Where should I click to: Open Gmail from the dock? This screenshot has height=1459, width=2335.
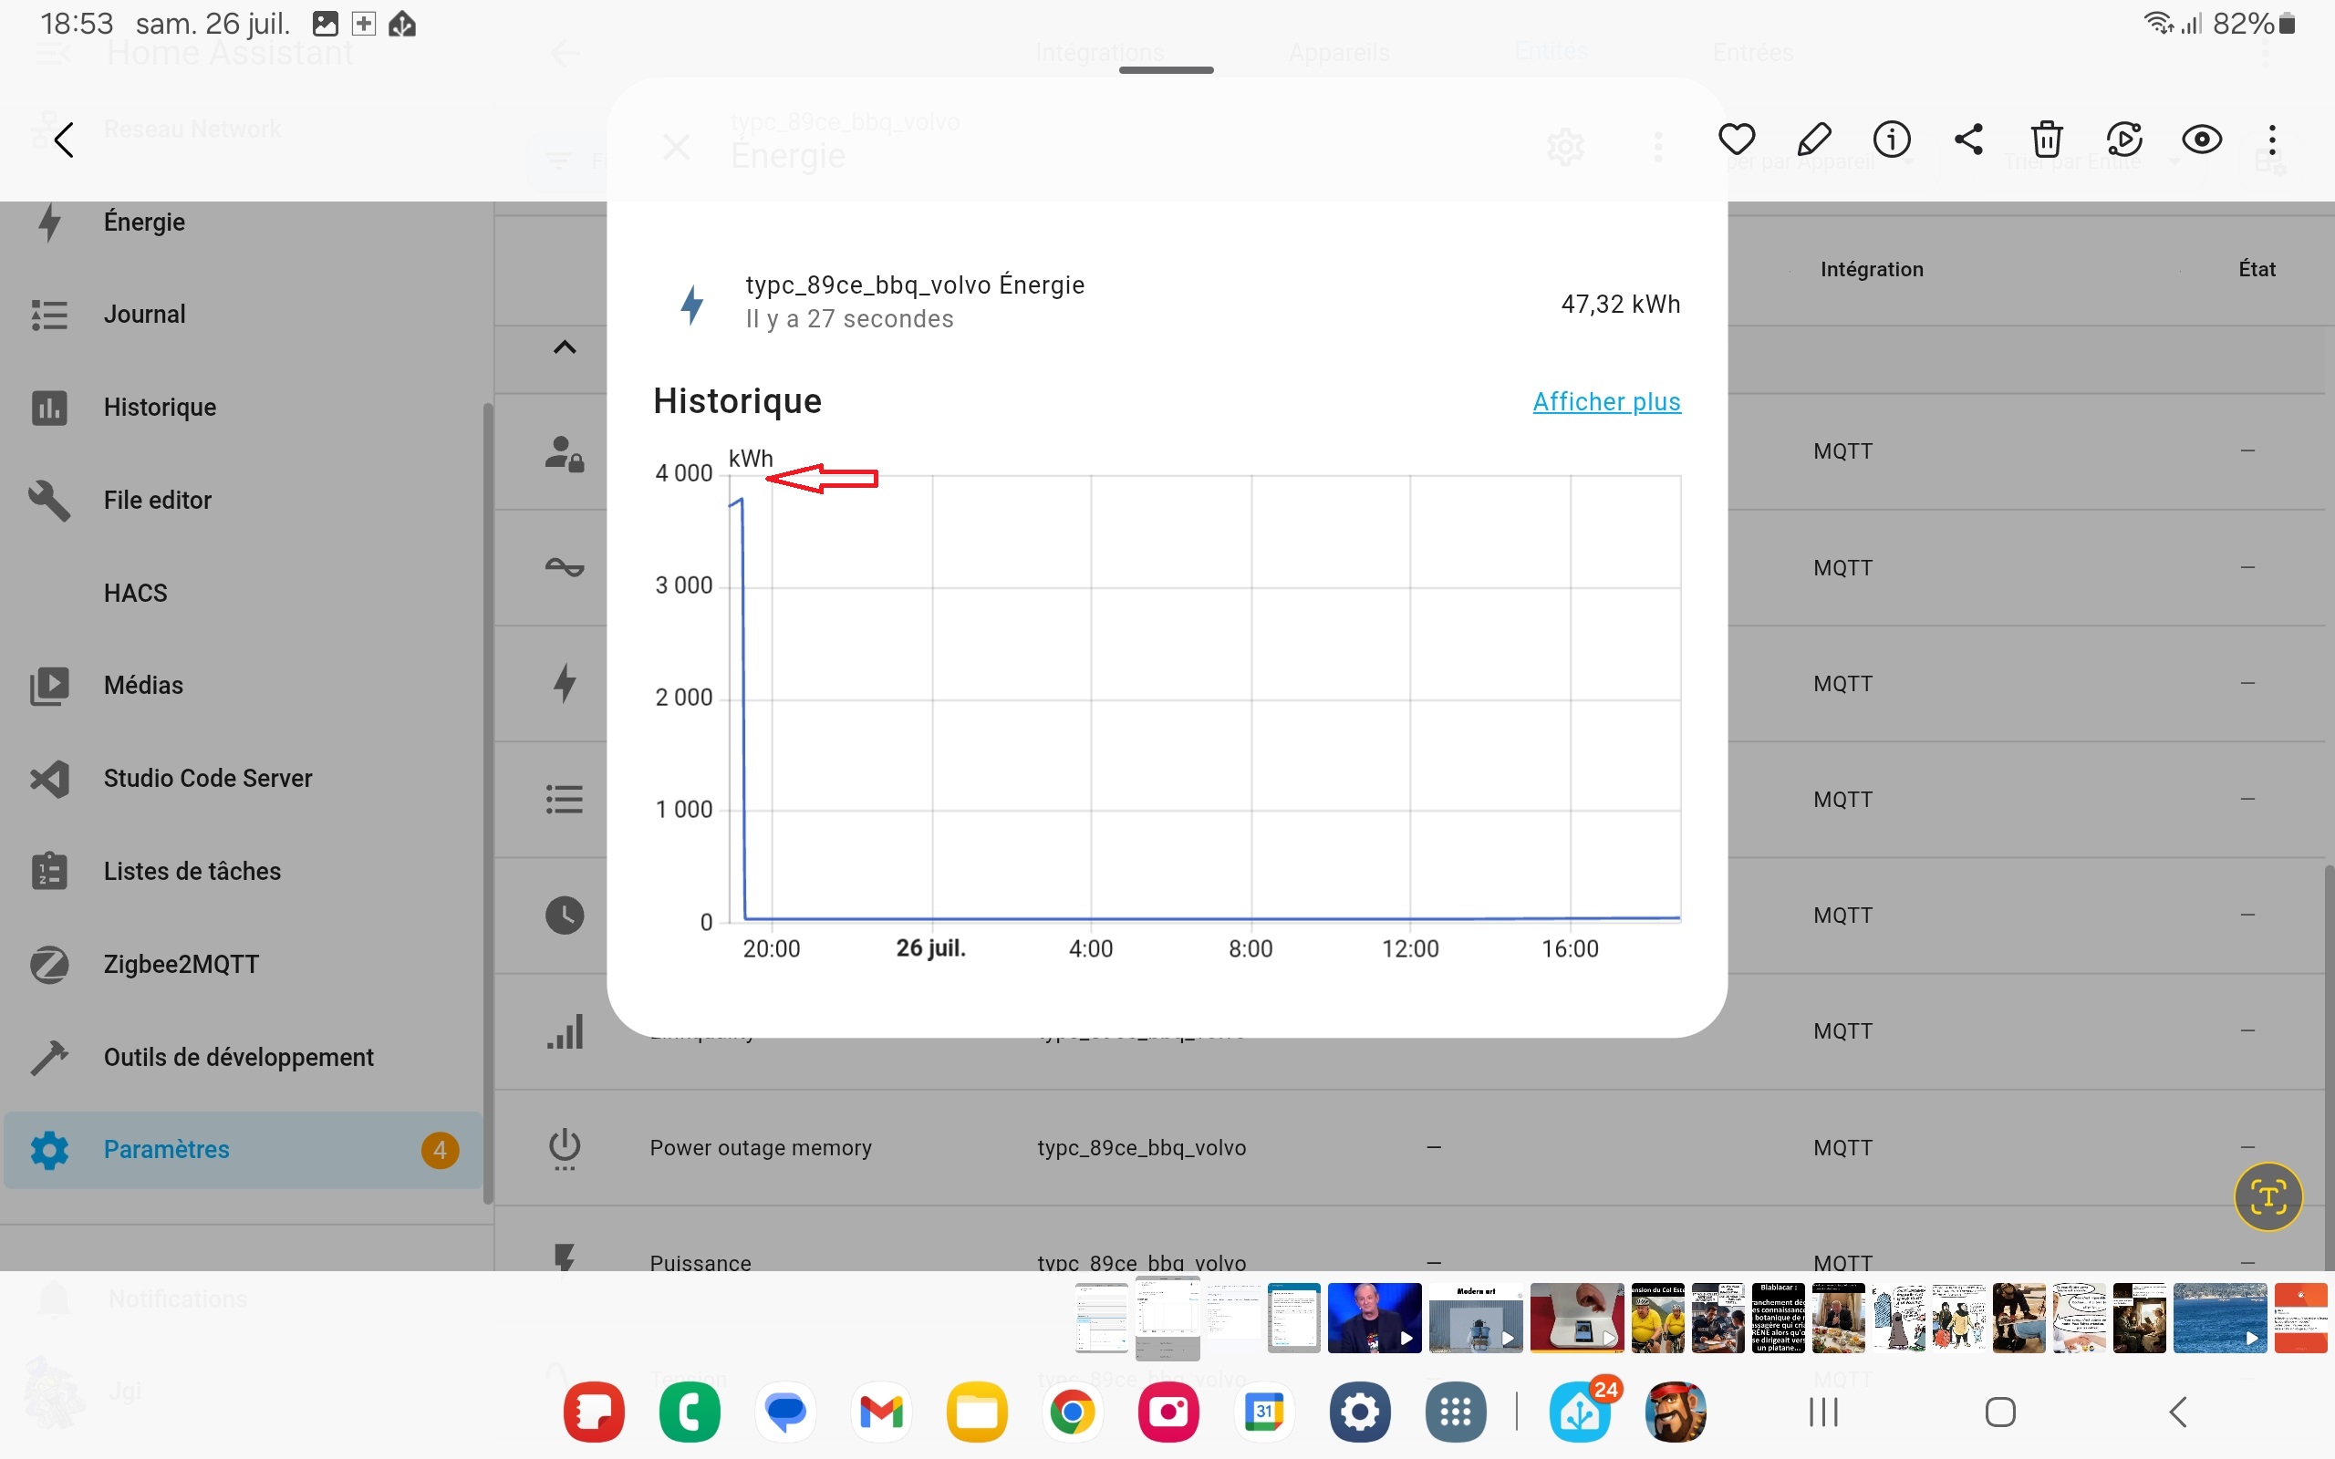point(881,1412)
